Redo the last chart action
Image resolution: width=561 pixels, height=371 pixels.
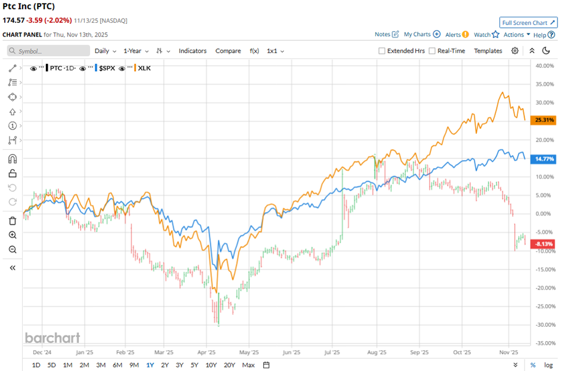coord(13,202)
